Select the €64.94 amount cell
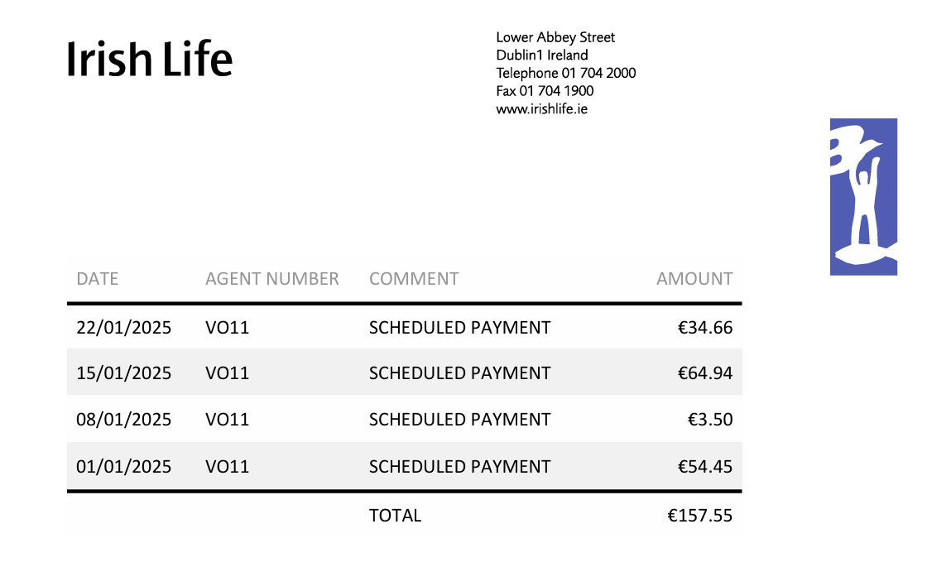927x572 pixels. click(x=705, y=373)
